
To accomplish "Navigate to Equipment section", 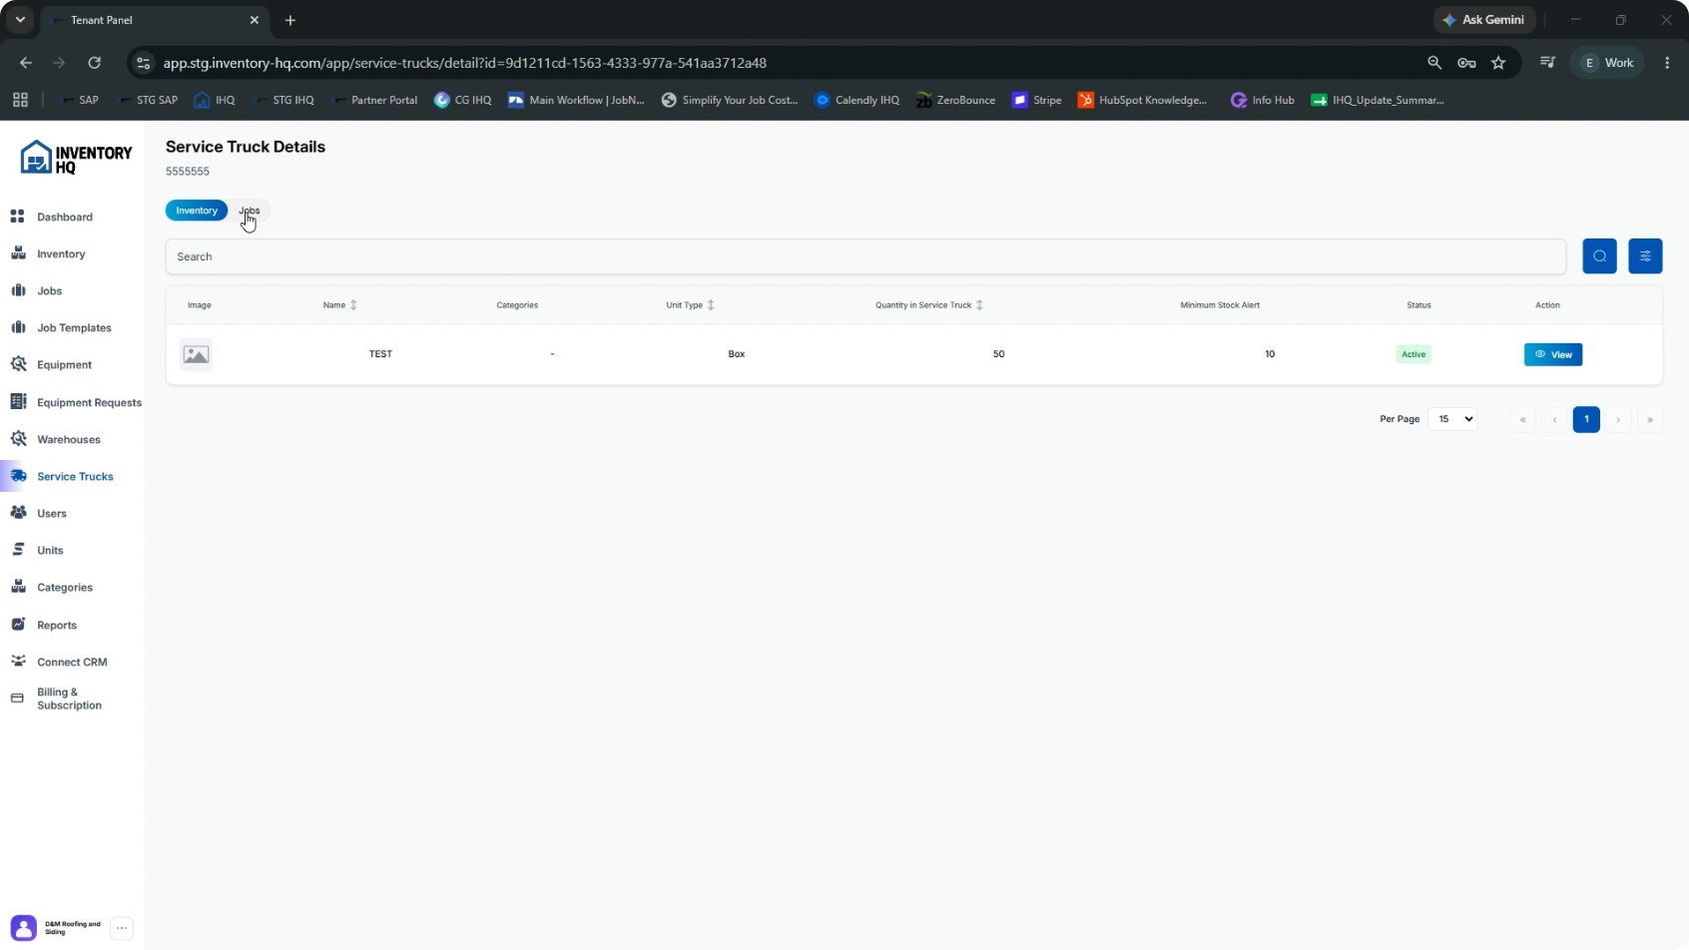I will click(64, 364).
